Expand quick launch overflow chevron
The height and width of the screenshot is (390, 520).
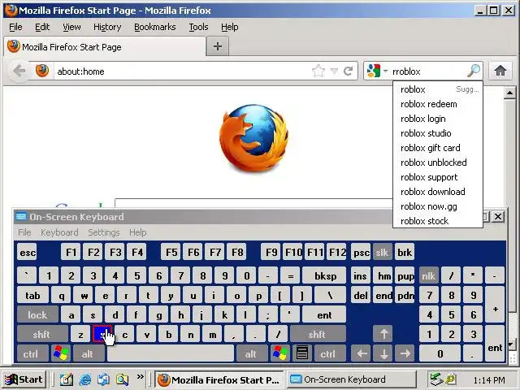tap(141, 376)
